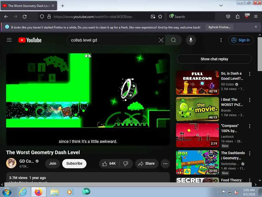The image size is (262, 197).
Task: Click the Brando channel name
Action: click(x=226, y=110)
